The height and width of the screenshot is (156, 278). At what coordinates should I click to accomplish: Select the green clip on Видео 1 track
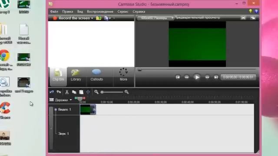click(x=88, y=110)
